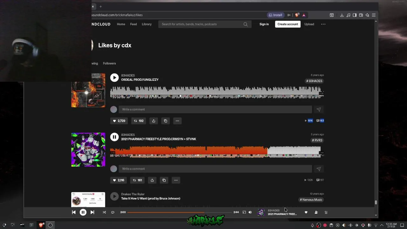Image resolution: width=407 pixels, height=229 pixels.
Task: Click Sign in
Action: coord(264,24)
